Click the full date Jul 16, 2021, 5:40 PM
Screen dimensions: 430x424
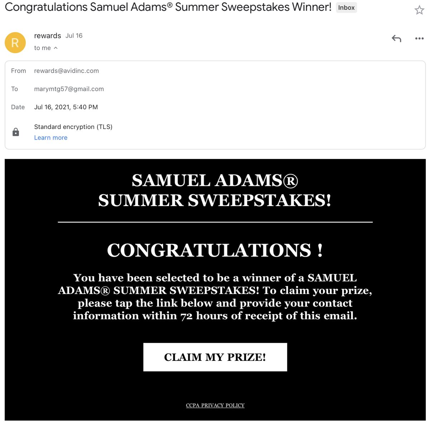[x=66, y=107]
